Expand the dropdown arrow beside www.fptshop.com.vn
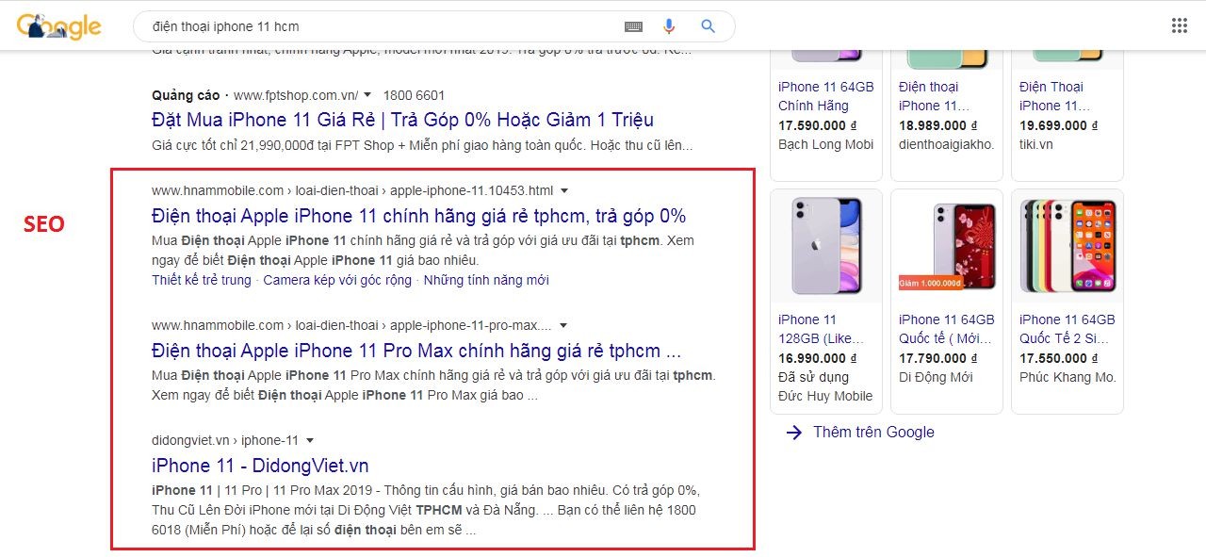The height and width of the screenshot is (557, 1206). pos(367,95)
